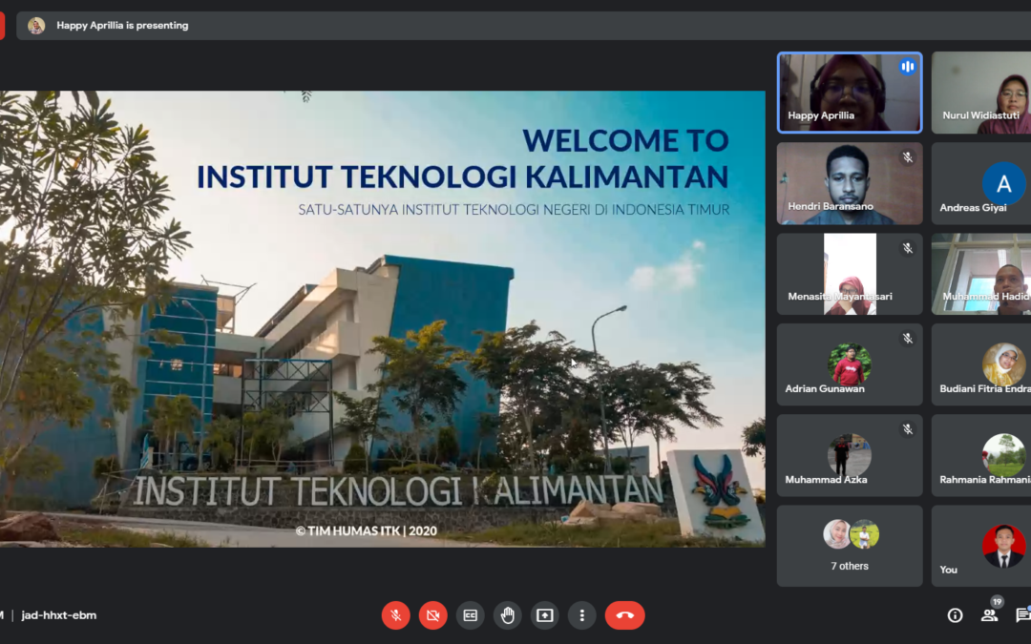
Task: Select Andreas Giyai avatar tile
Action: [981, 183]
